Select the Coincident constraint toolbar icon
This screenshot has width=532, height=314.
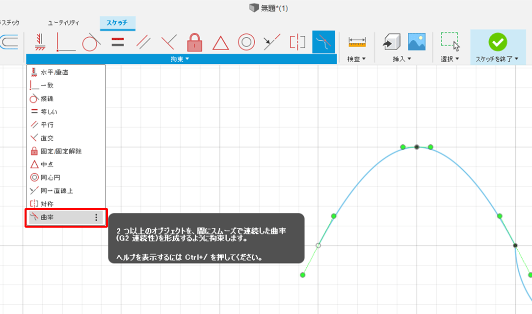65,42
